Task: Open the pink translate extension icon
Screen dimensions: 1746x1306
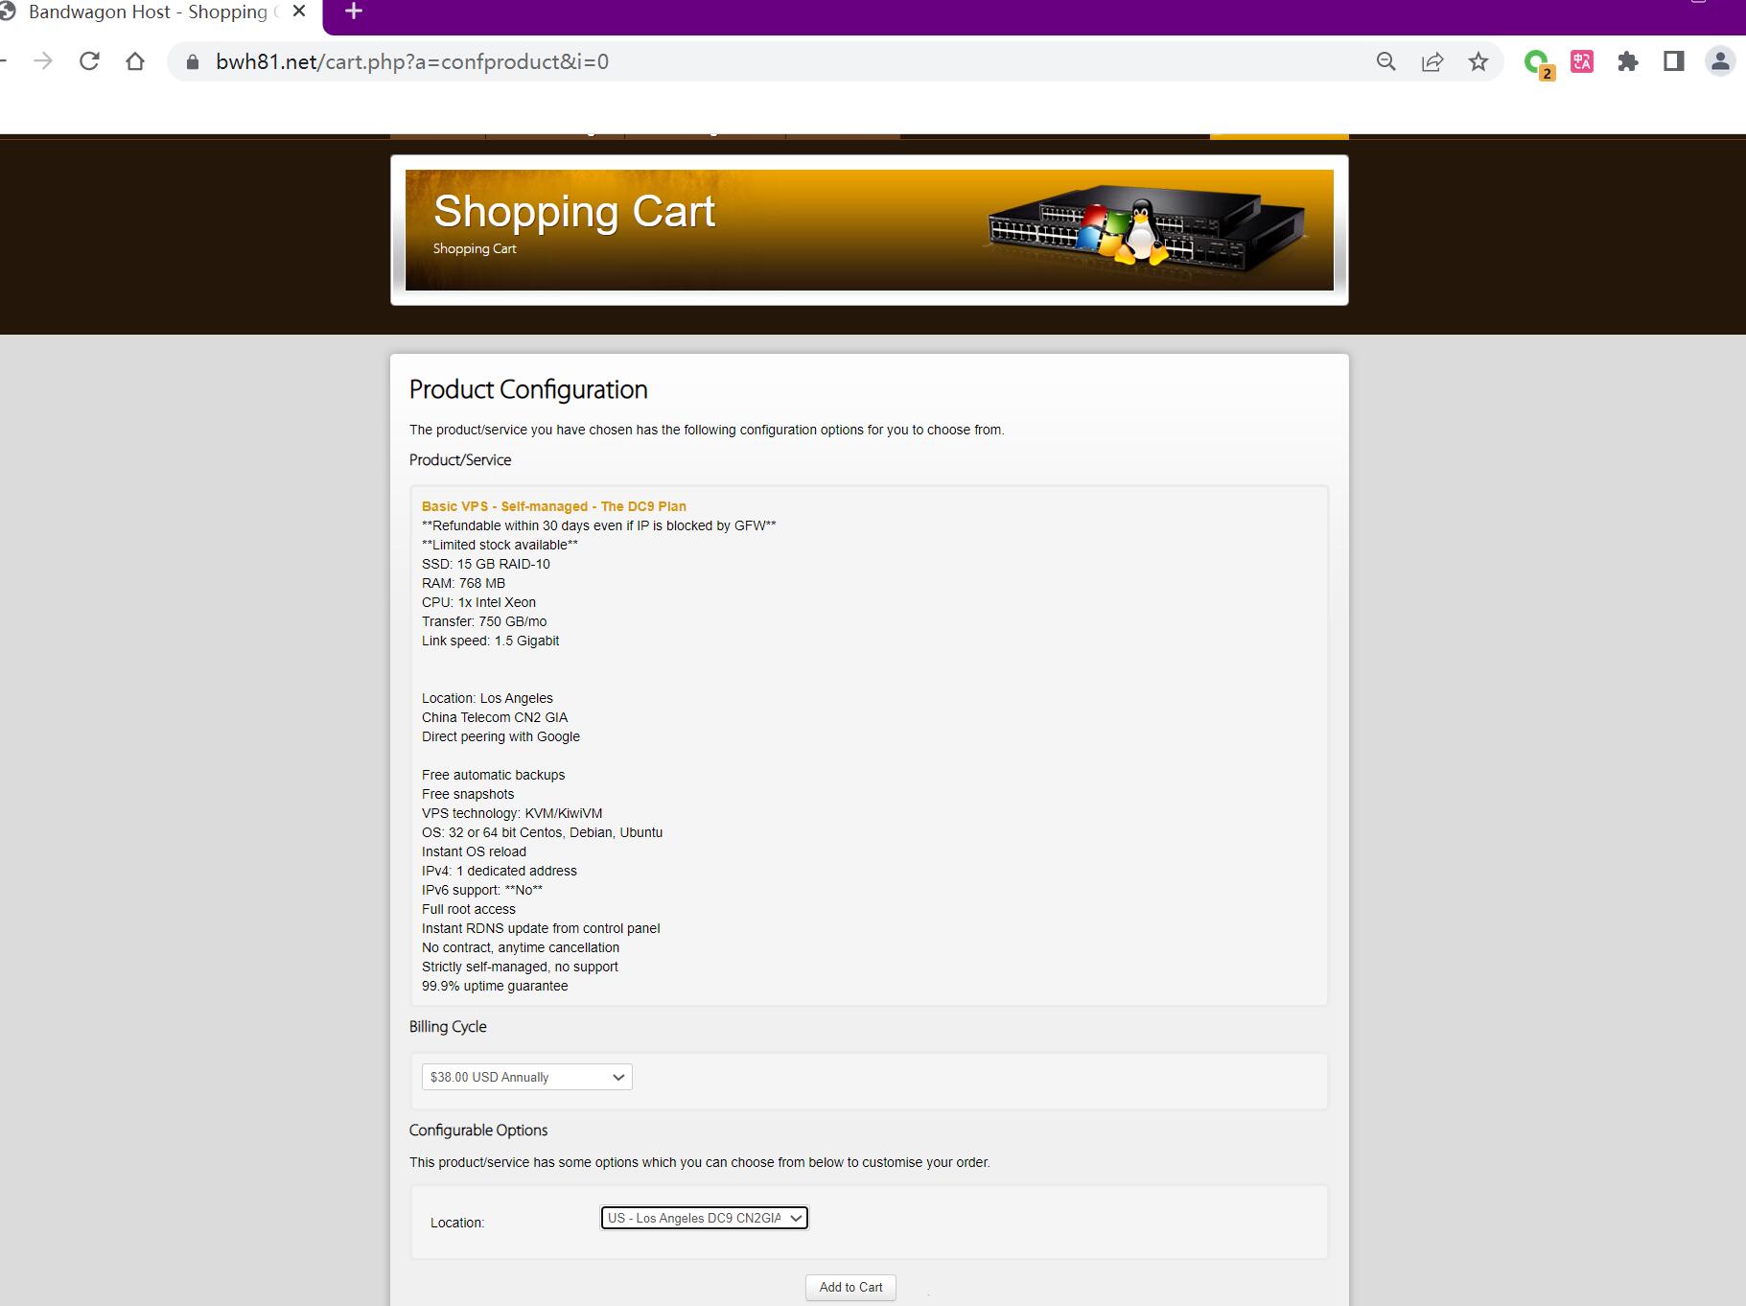Action: (x=1582, y=61)
